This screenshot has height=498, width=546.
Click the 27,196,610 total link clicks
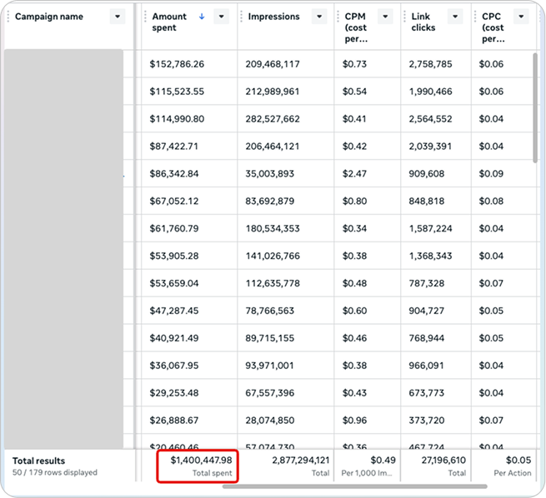(443, 460)
